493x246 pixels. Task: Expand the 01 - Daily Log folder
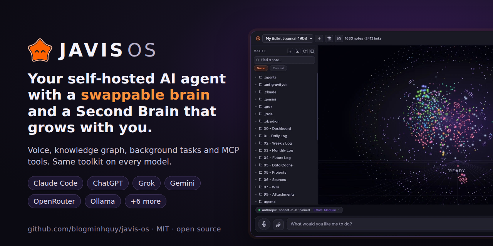[256, 136]
